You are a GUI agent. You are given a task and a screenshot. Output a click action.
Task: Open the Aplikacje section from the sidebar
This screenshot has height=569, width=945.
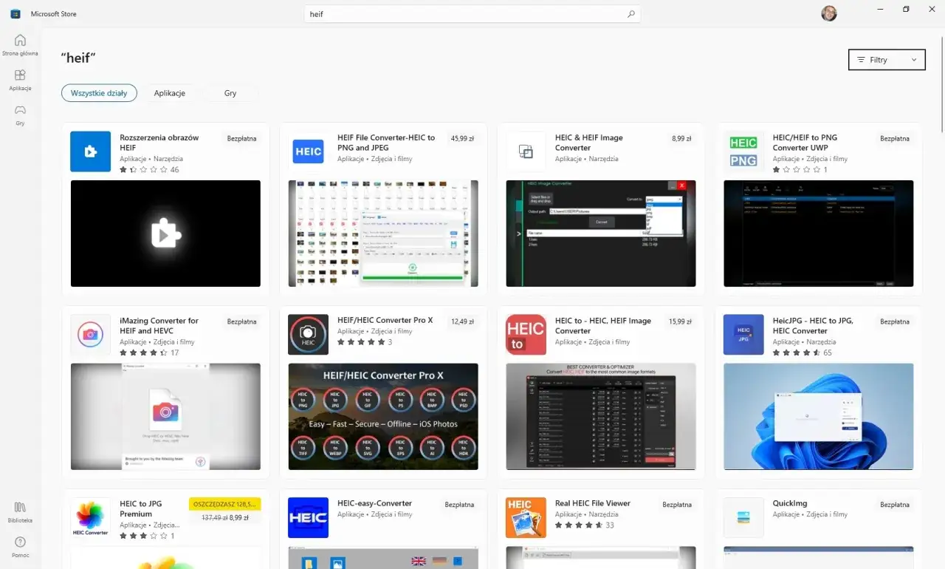pos(20,80)
